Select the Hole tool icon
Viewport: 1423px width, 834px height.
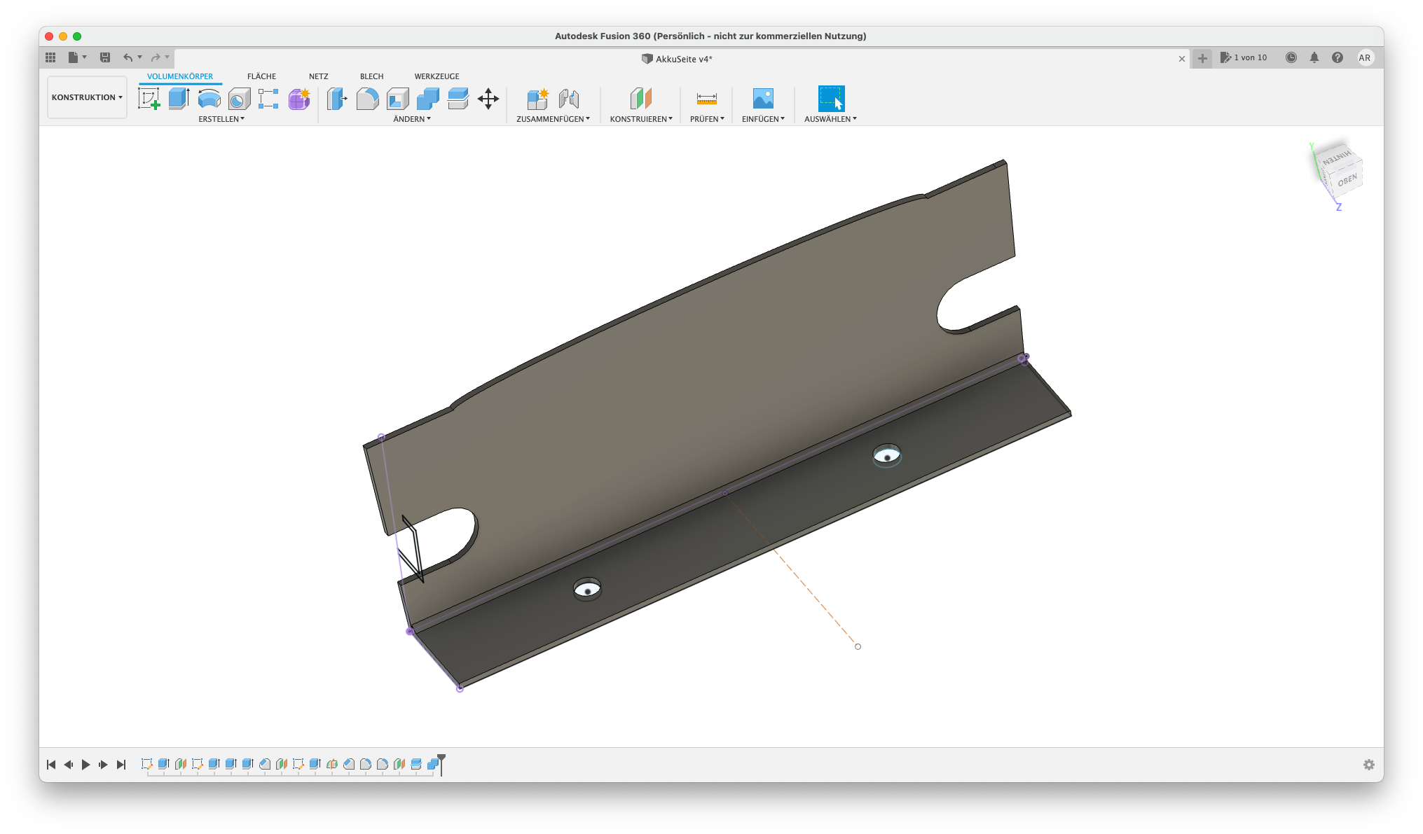pyautogui.click(x=239, y=99)
